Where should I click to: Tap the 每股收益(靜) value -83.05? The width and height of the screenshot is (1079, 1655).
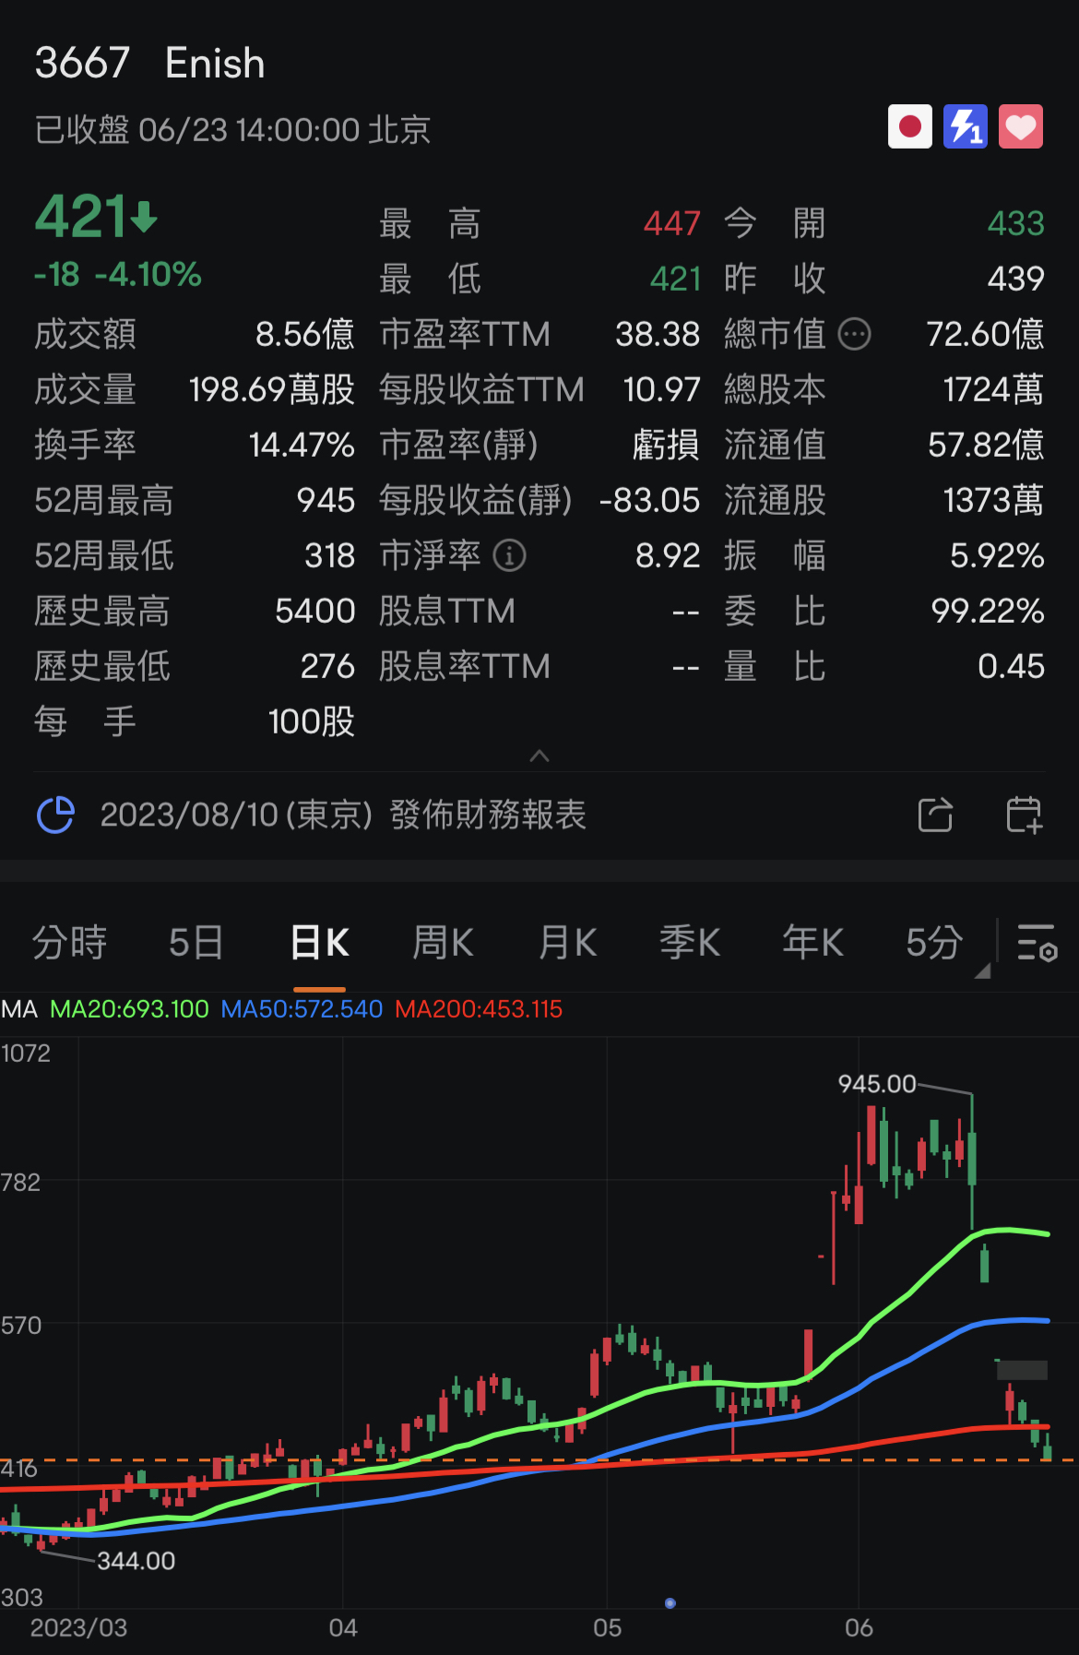pos(649,500)
